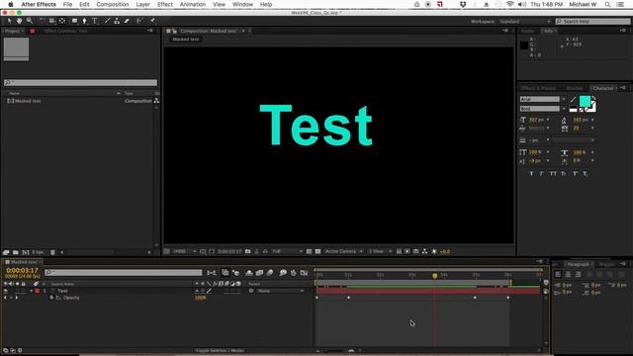Viewport: 633px width, 356px height.
Task: Select the Horizontal Type tool
Action: tap(95, 21)
